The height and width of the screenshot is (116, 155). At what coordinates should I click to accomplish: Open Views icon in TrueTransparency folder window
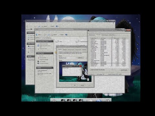click(x=66, y=35)
